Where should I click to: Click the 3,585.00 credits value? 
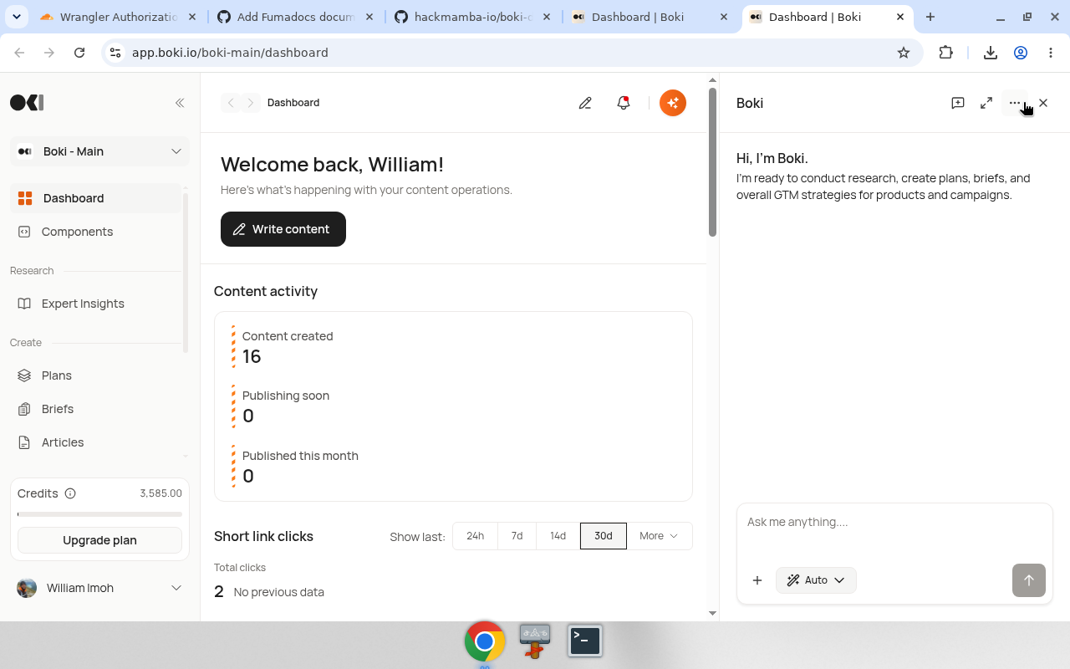click(160, 493)
